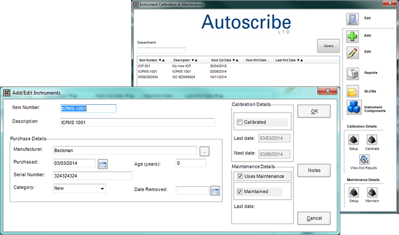Select the ICPMS-1001 row in list

point(238,72)
